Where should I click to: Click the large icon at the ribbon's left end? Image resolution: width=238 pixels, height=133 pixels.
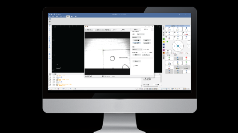click(x=49, y=19)
